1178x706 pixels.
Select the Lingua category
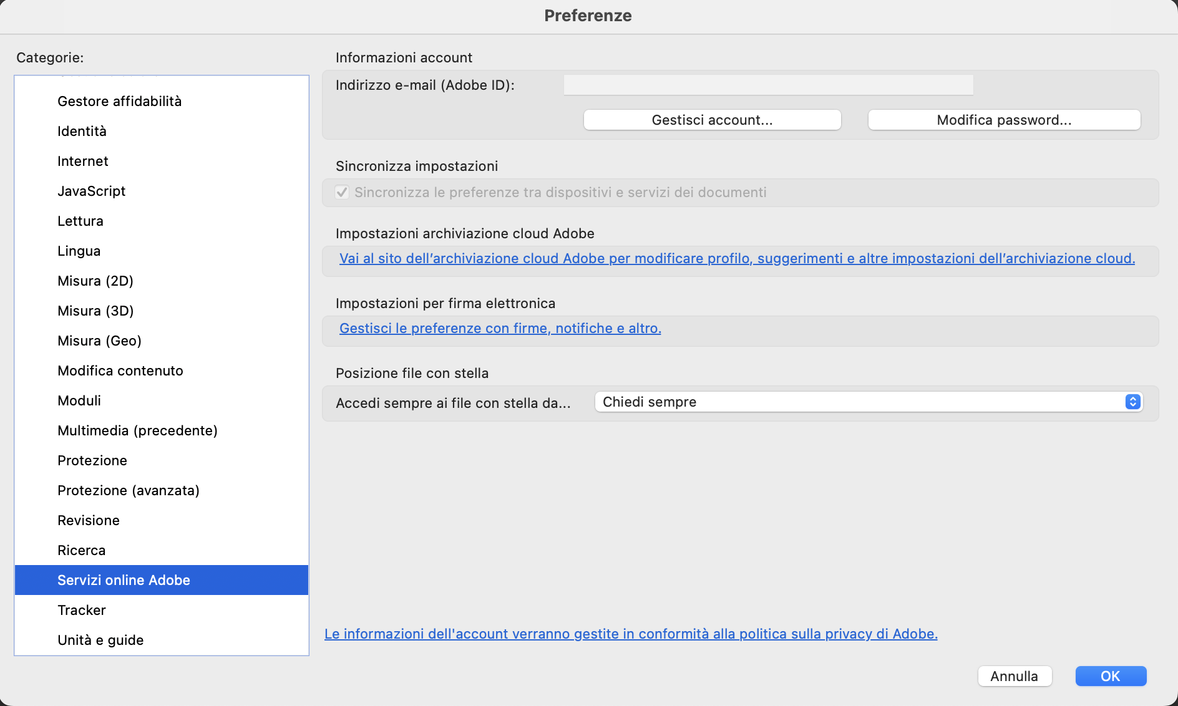pyautogui.click(x=162, y=251)
